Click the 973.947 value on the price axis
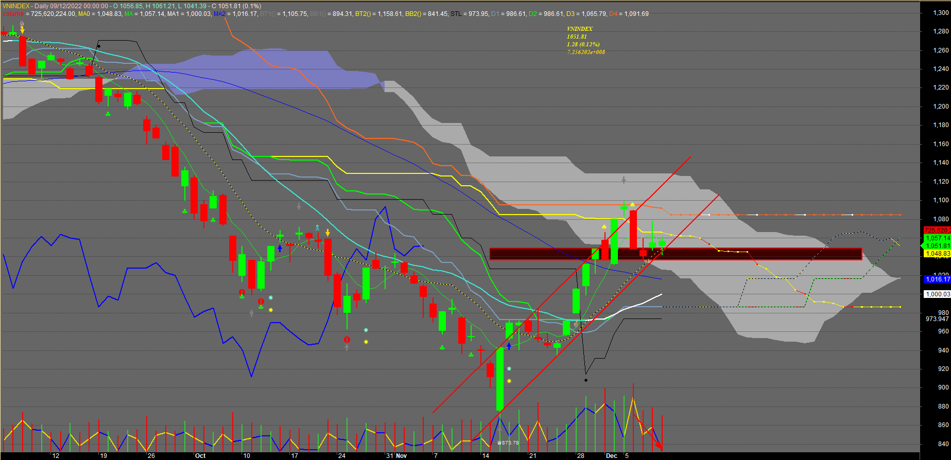 (x=937, y=319)
